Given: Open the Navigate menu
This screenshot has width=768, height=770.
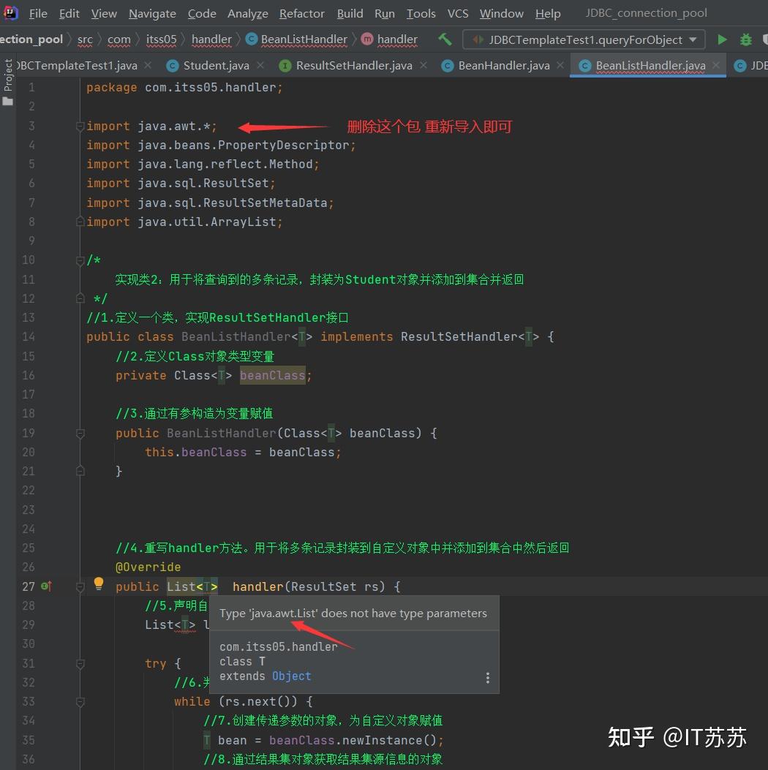Looking at the screenshot, I should click(x=152, y=13).
